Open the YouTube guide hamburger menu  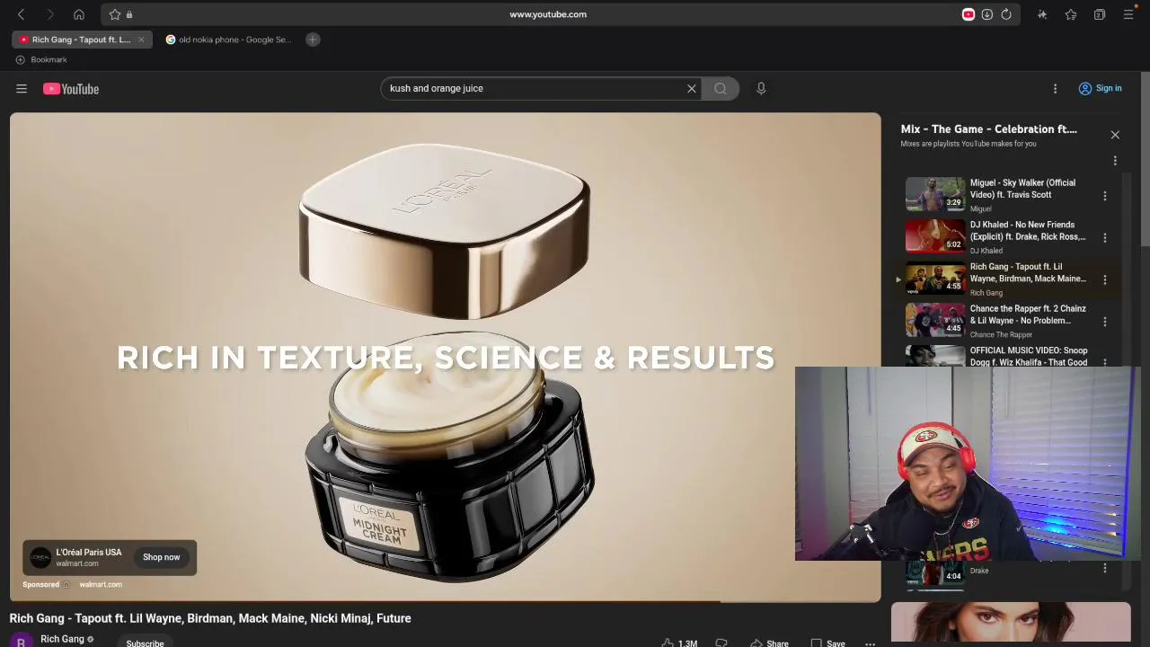22,89
